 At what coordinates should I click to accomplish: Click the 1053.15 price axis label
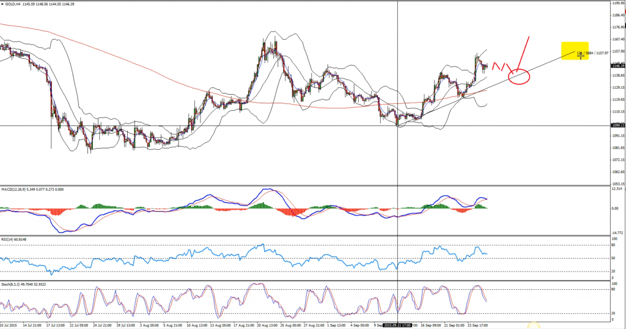(x=618, y=184)
